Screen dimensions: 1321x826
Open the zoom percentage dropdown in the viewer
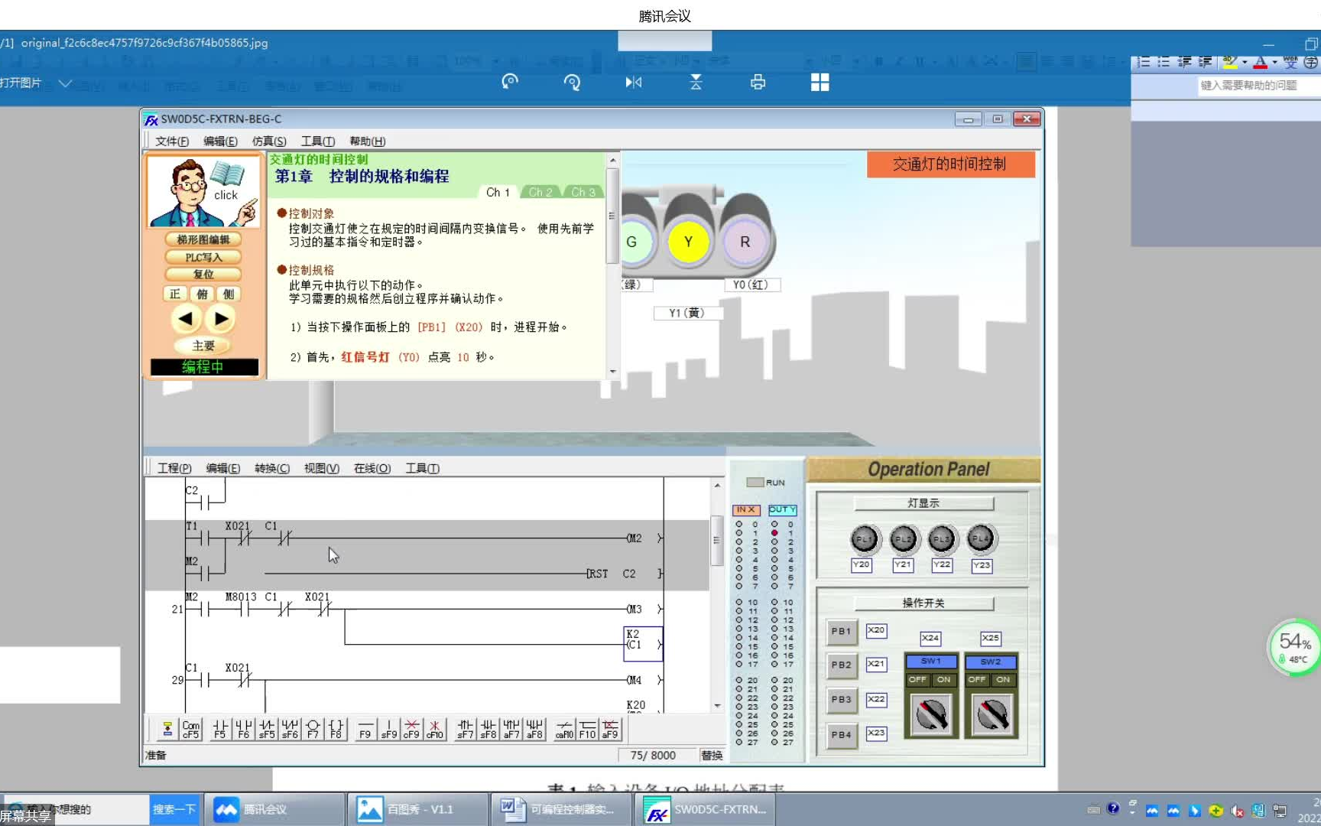click(x=494, y=60)
